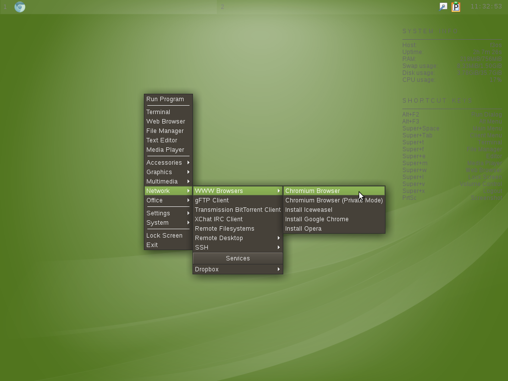
Task: Select Install Opera
Action: click(334, 228)
